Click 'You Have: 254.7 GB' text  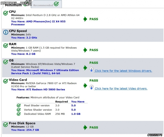[x=25, y=130]
